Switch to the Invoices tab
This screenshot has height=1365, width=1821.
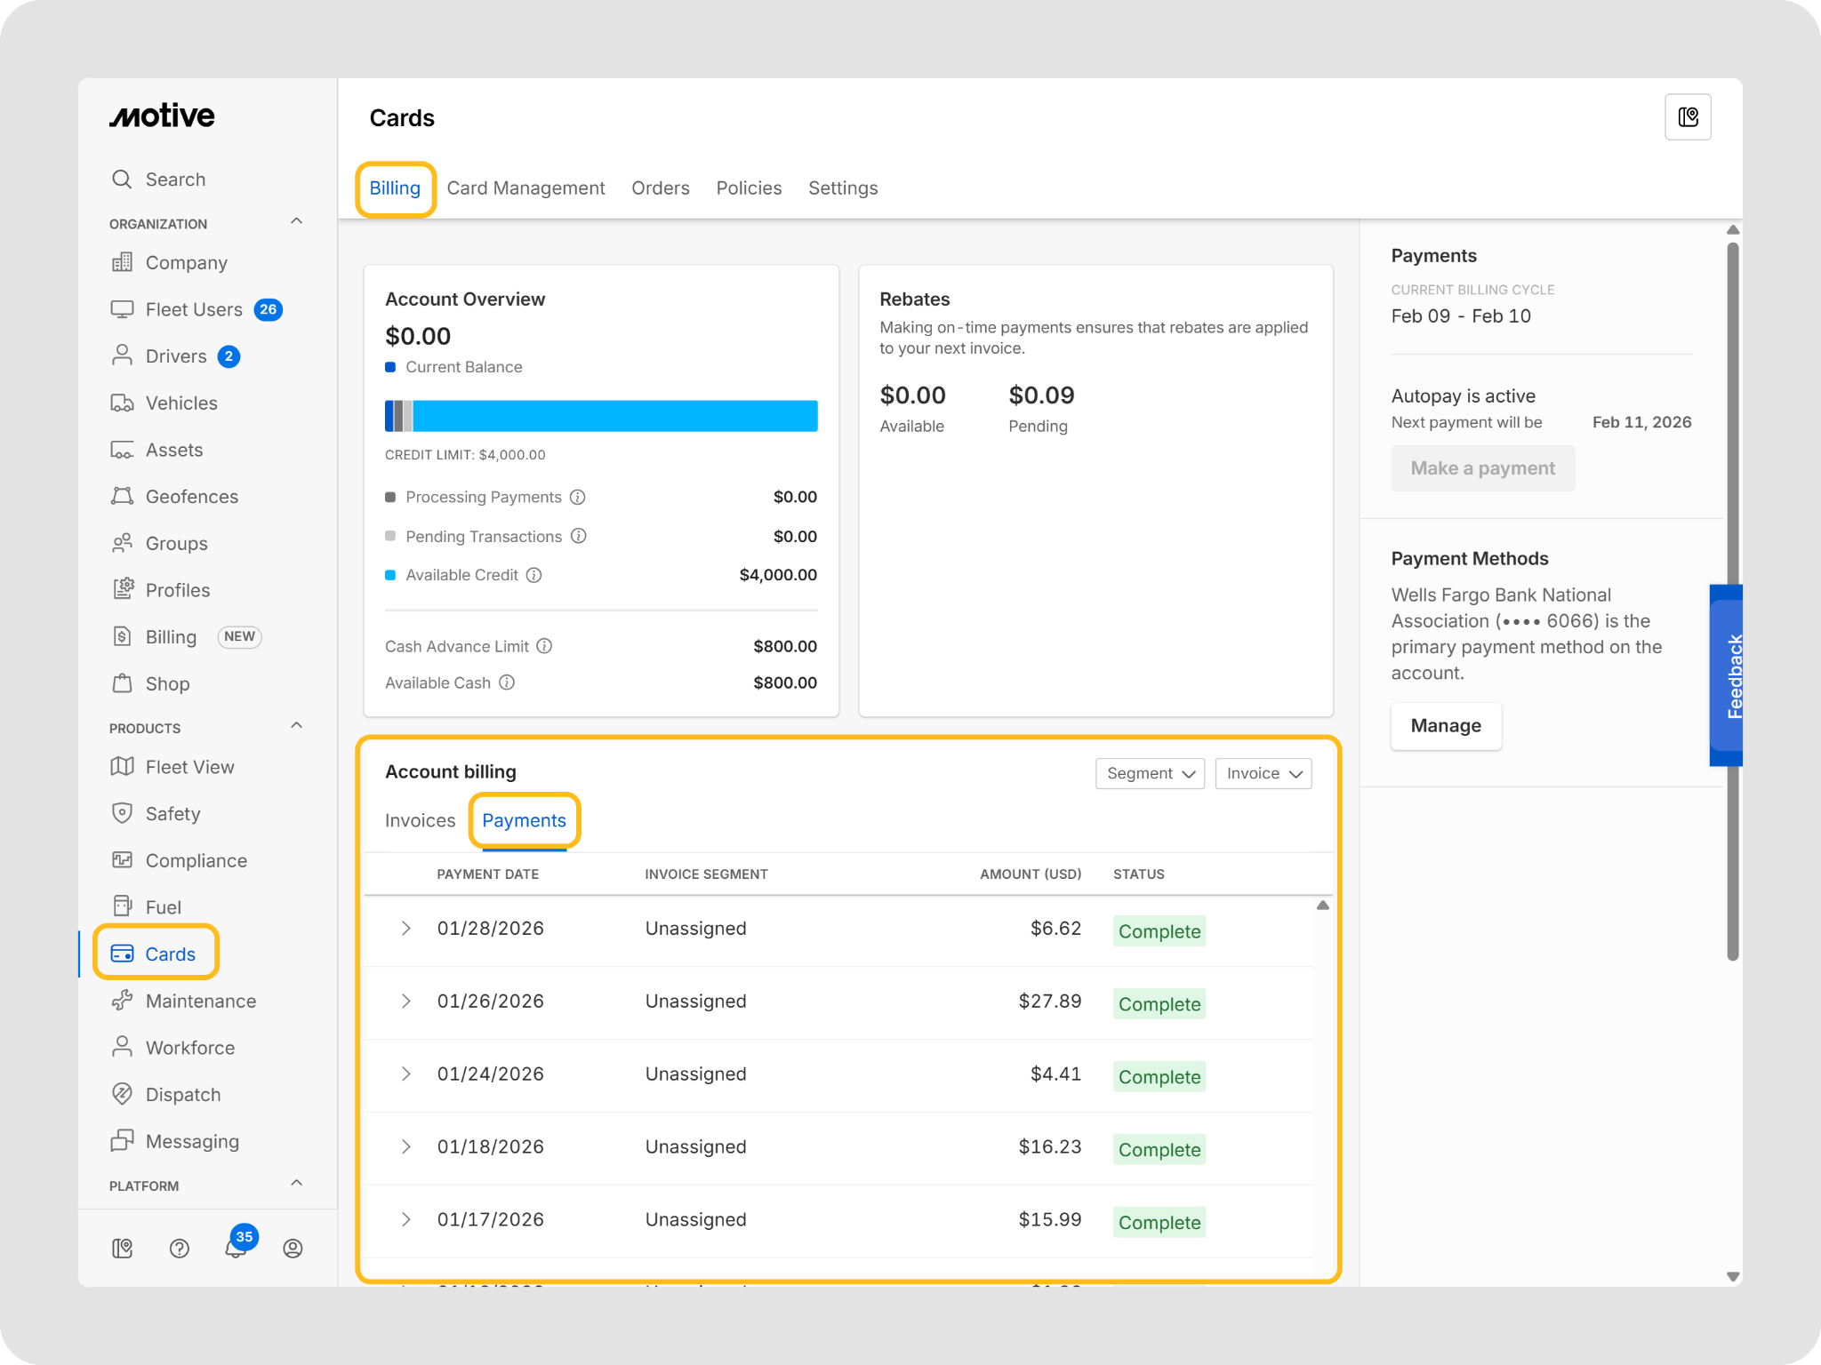[x=420, y=820]
